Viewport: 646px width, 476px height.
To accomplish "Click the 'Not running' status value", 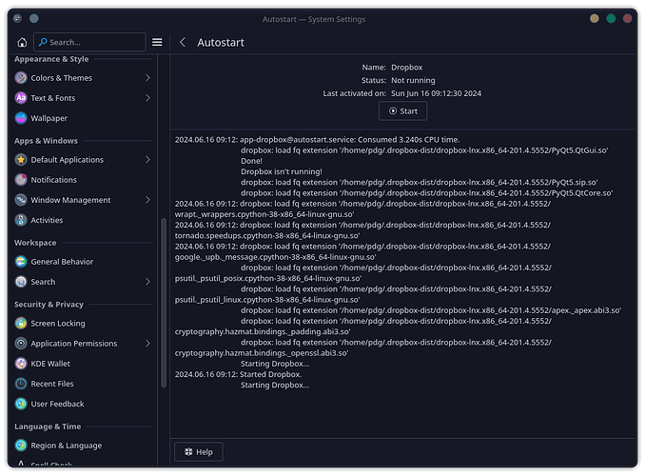I will point(413,80).
